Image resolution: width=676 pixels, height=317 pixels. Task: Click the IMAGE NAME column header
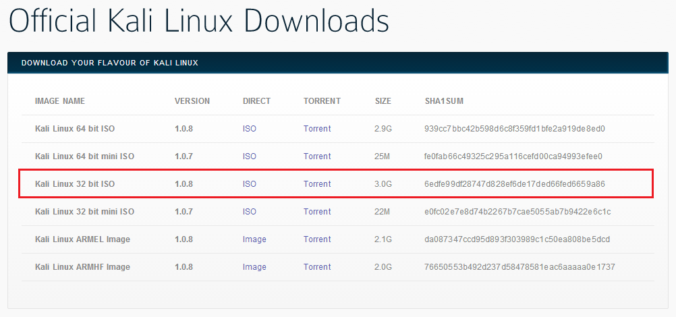[60, 101]
